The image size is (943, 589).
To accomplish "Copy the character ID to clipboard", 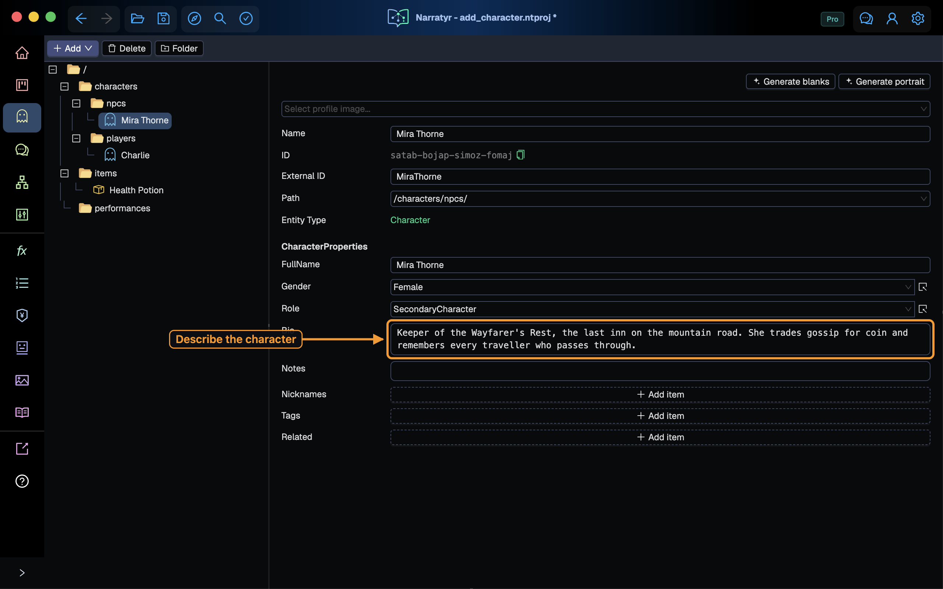I will (x=520, y=155).
